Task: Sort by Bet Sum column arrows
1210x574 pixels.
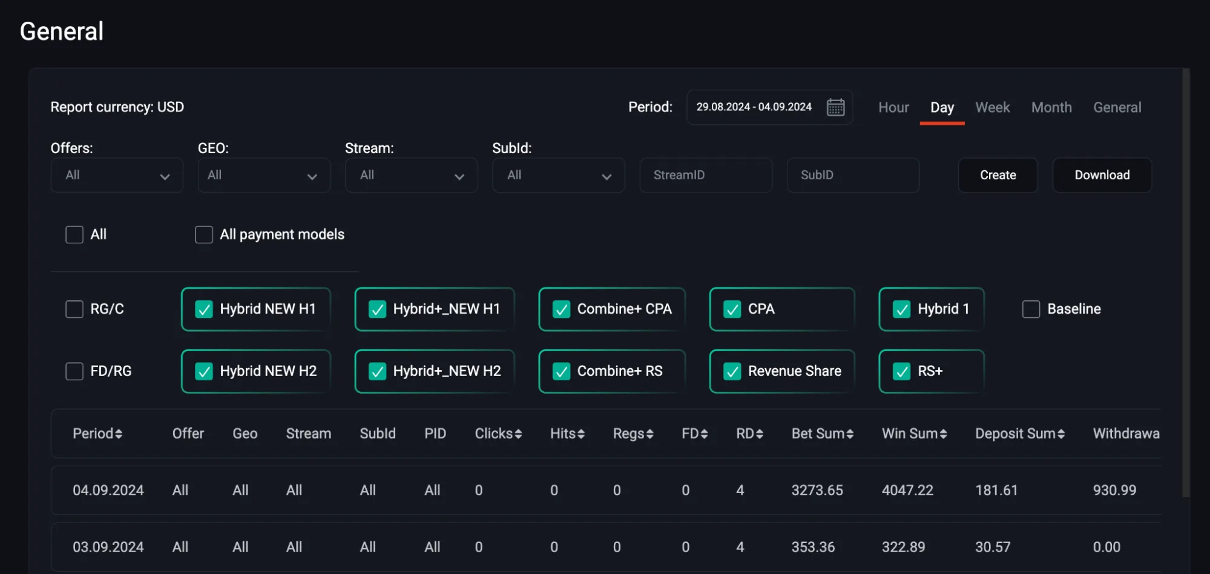Action: (850, 434)
